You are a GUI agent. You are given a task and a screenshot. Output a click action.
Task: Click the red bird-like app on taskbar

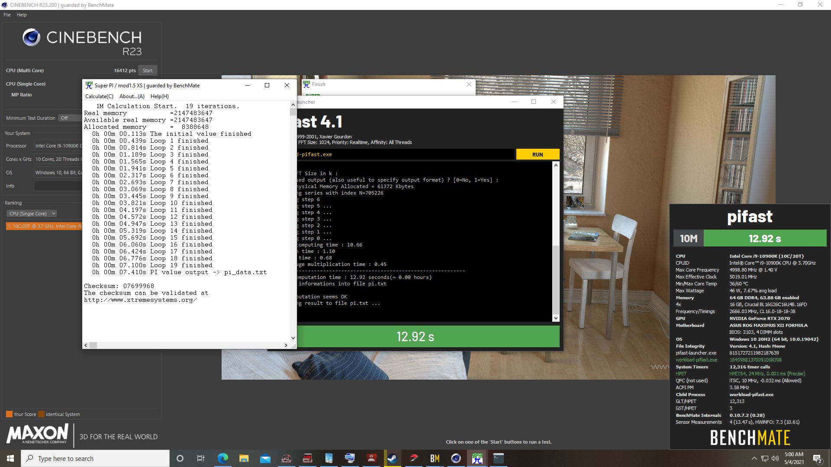tap(413, 458)
